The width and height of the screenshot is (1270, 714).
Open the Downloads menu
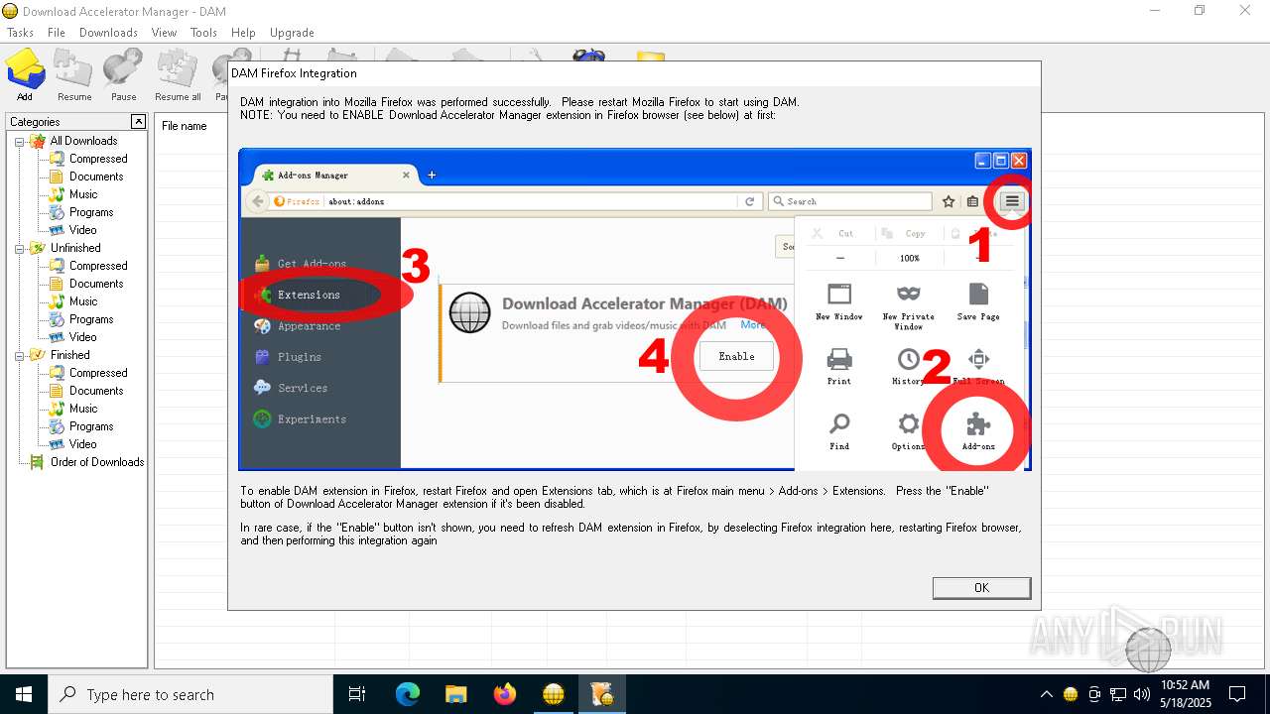pos(108,33)
